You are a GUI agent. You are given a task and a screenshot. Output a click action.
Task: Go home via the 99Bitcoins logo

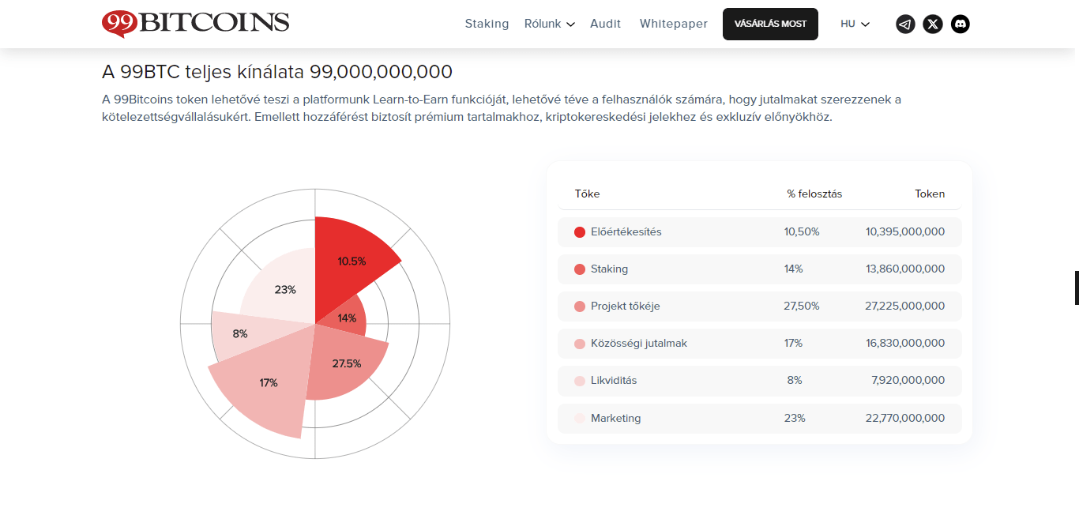click(196, 24)
